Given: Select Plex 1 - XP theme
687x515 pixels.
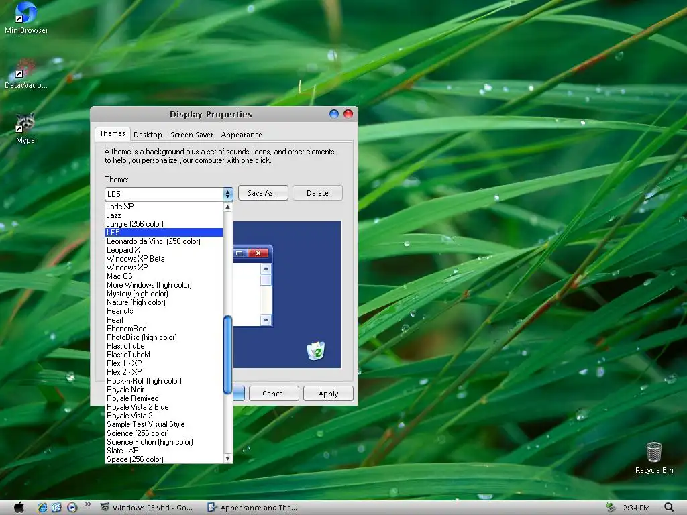Looking at the screenshot, I should coord(164,363).
